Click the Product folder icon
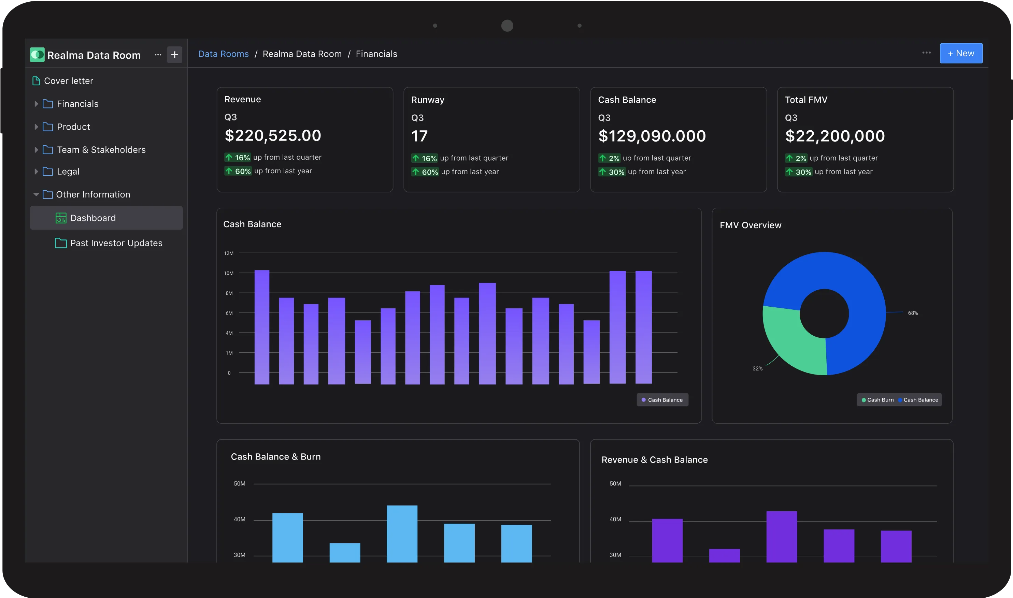Screen dimensions: 1013x598 pyautogui.click(x=48, y=127)
